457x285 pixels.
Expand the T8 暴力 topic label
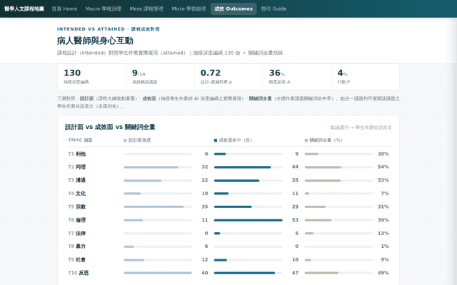pos(77,247)
